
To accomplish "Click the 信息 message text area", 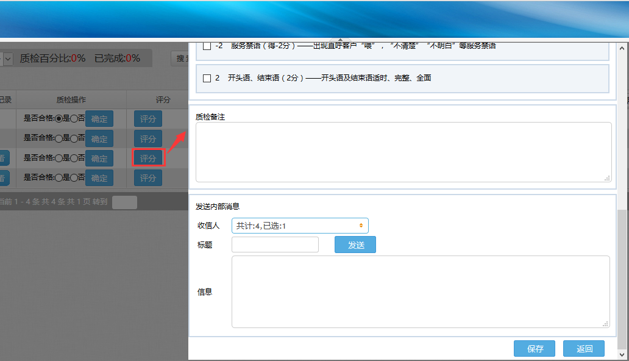I will (x=420, y=291).
